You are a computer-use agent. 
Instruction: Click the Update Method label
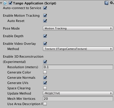(19, 93)
